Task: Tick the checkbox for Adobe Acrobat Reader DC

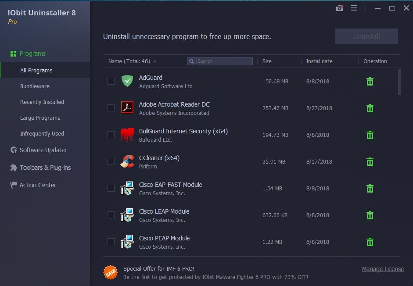Action: pos(111,108)
